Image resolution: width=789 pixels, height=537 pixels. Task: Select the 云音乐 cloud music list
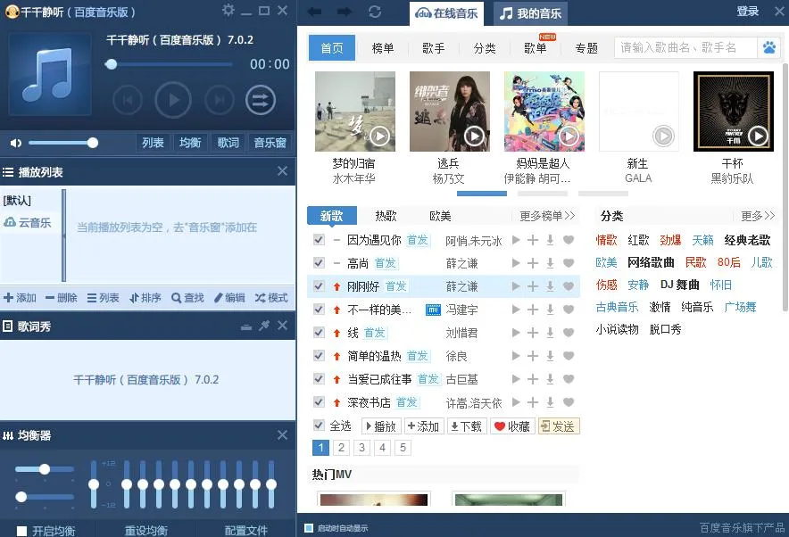click(x=29, y=222)
